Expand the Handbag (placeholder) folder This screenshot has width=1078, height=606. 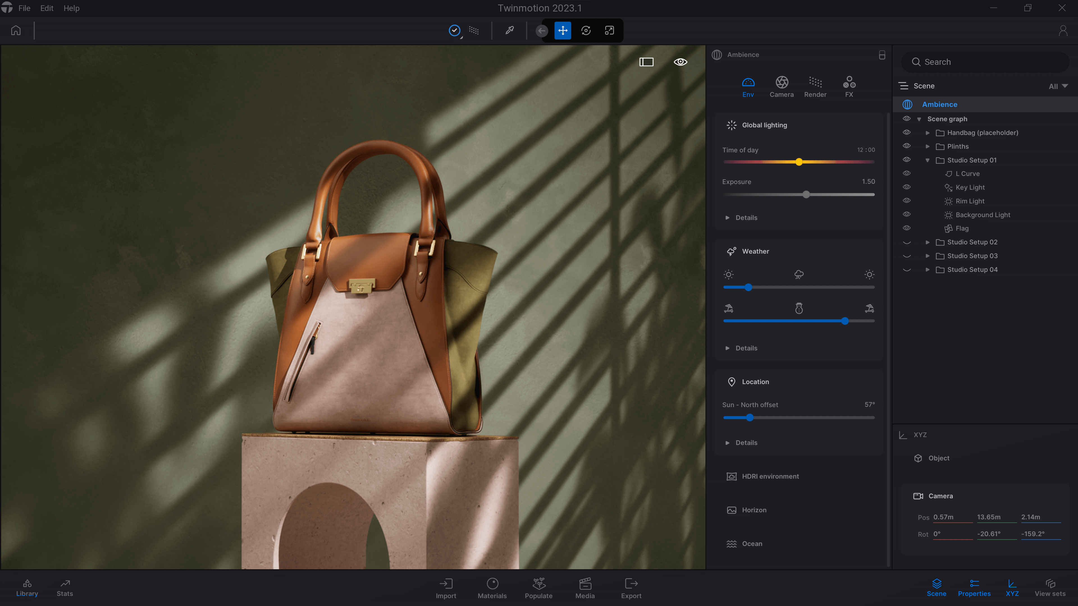[927, 133]
